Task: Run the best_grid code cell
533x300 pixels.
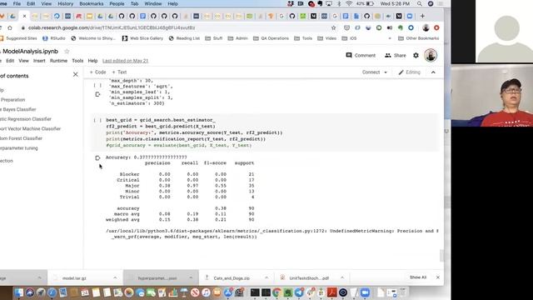Action: pyautogui.click(x=97, y=120)
